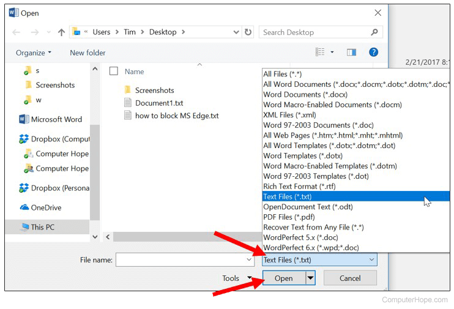This screenshot has height=309, width=454.
Task: Select Tim in the address path
Action: (x=130, y=32)
